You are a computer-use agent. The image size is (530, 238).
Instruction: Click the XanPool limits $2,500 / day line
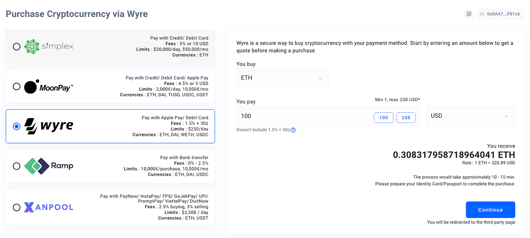(x=186, y=212)
